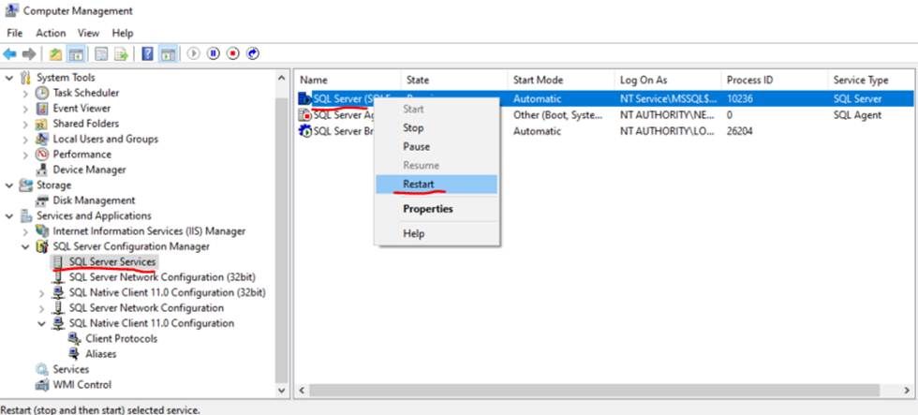Choose Restart in the context menu
The image size is (918, 415).
click(x=437, y=184)
